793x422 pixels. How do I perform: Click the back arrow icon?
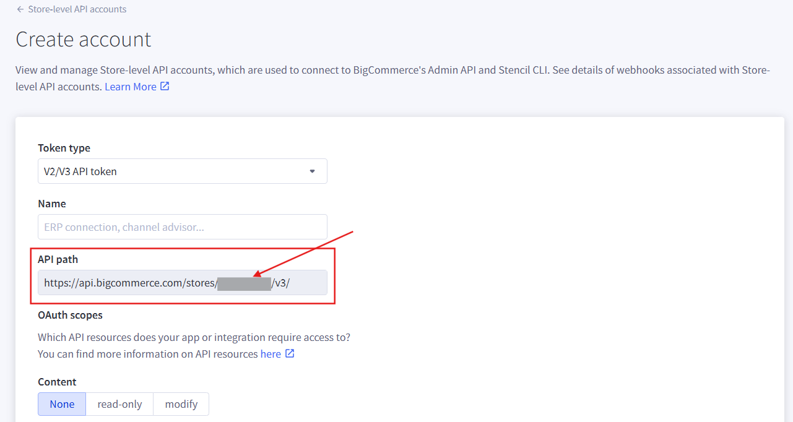coord(20,9)
